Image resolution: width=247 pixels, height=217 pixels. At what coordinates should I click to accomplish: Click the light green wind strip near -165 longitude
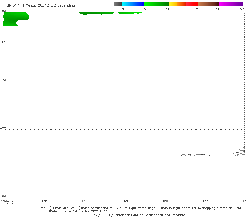point(130,13)
